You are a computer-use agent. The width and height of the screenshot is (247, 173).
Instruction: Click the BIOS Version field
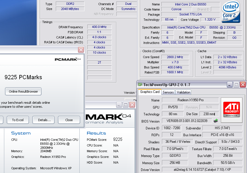tap(187, 121)
